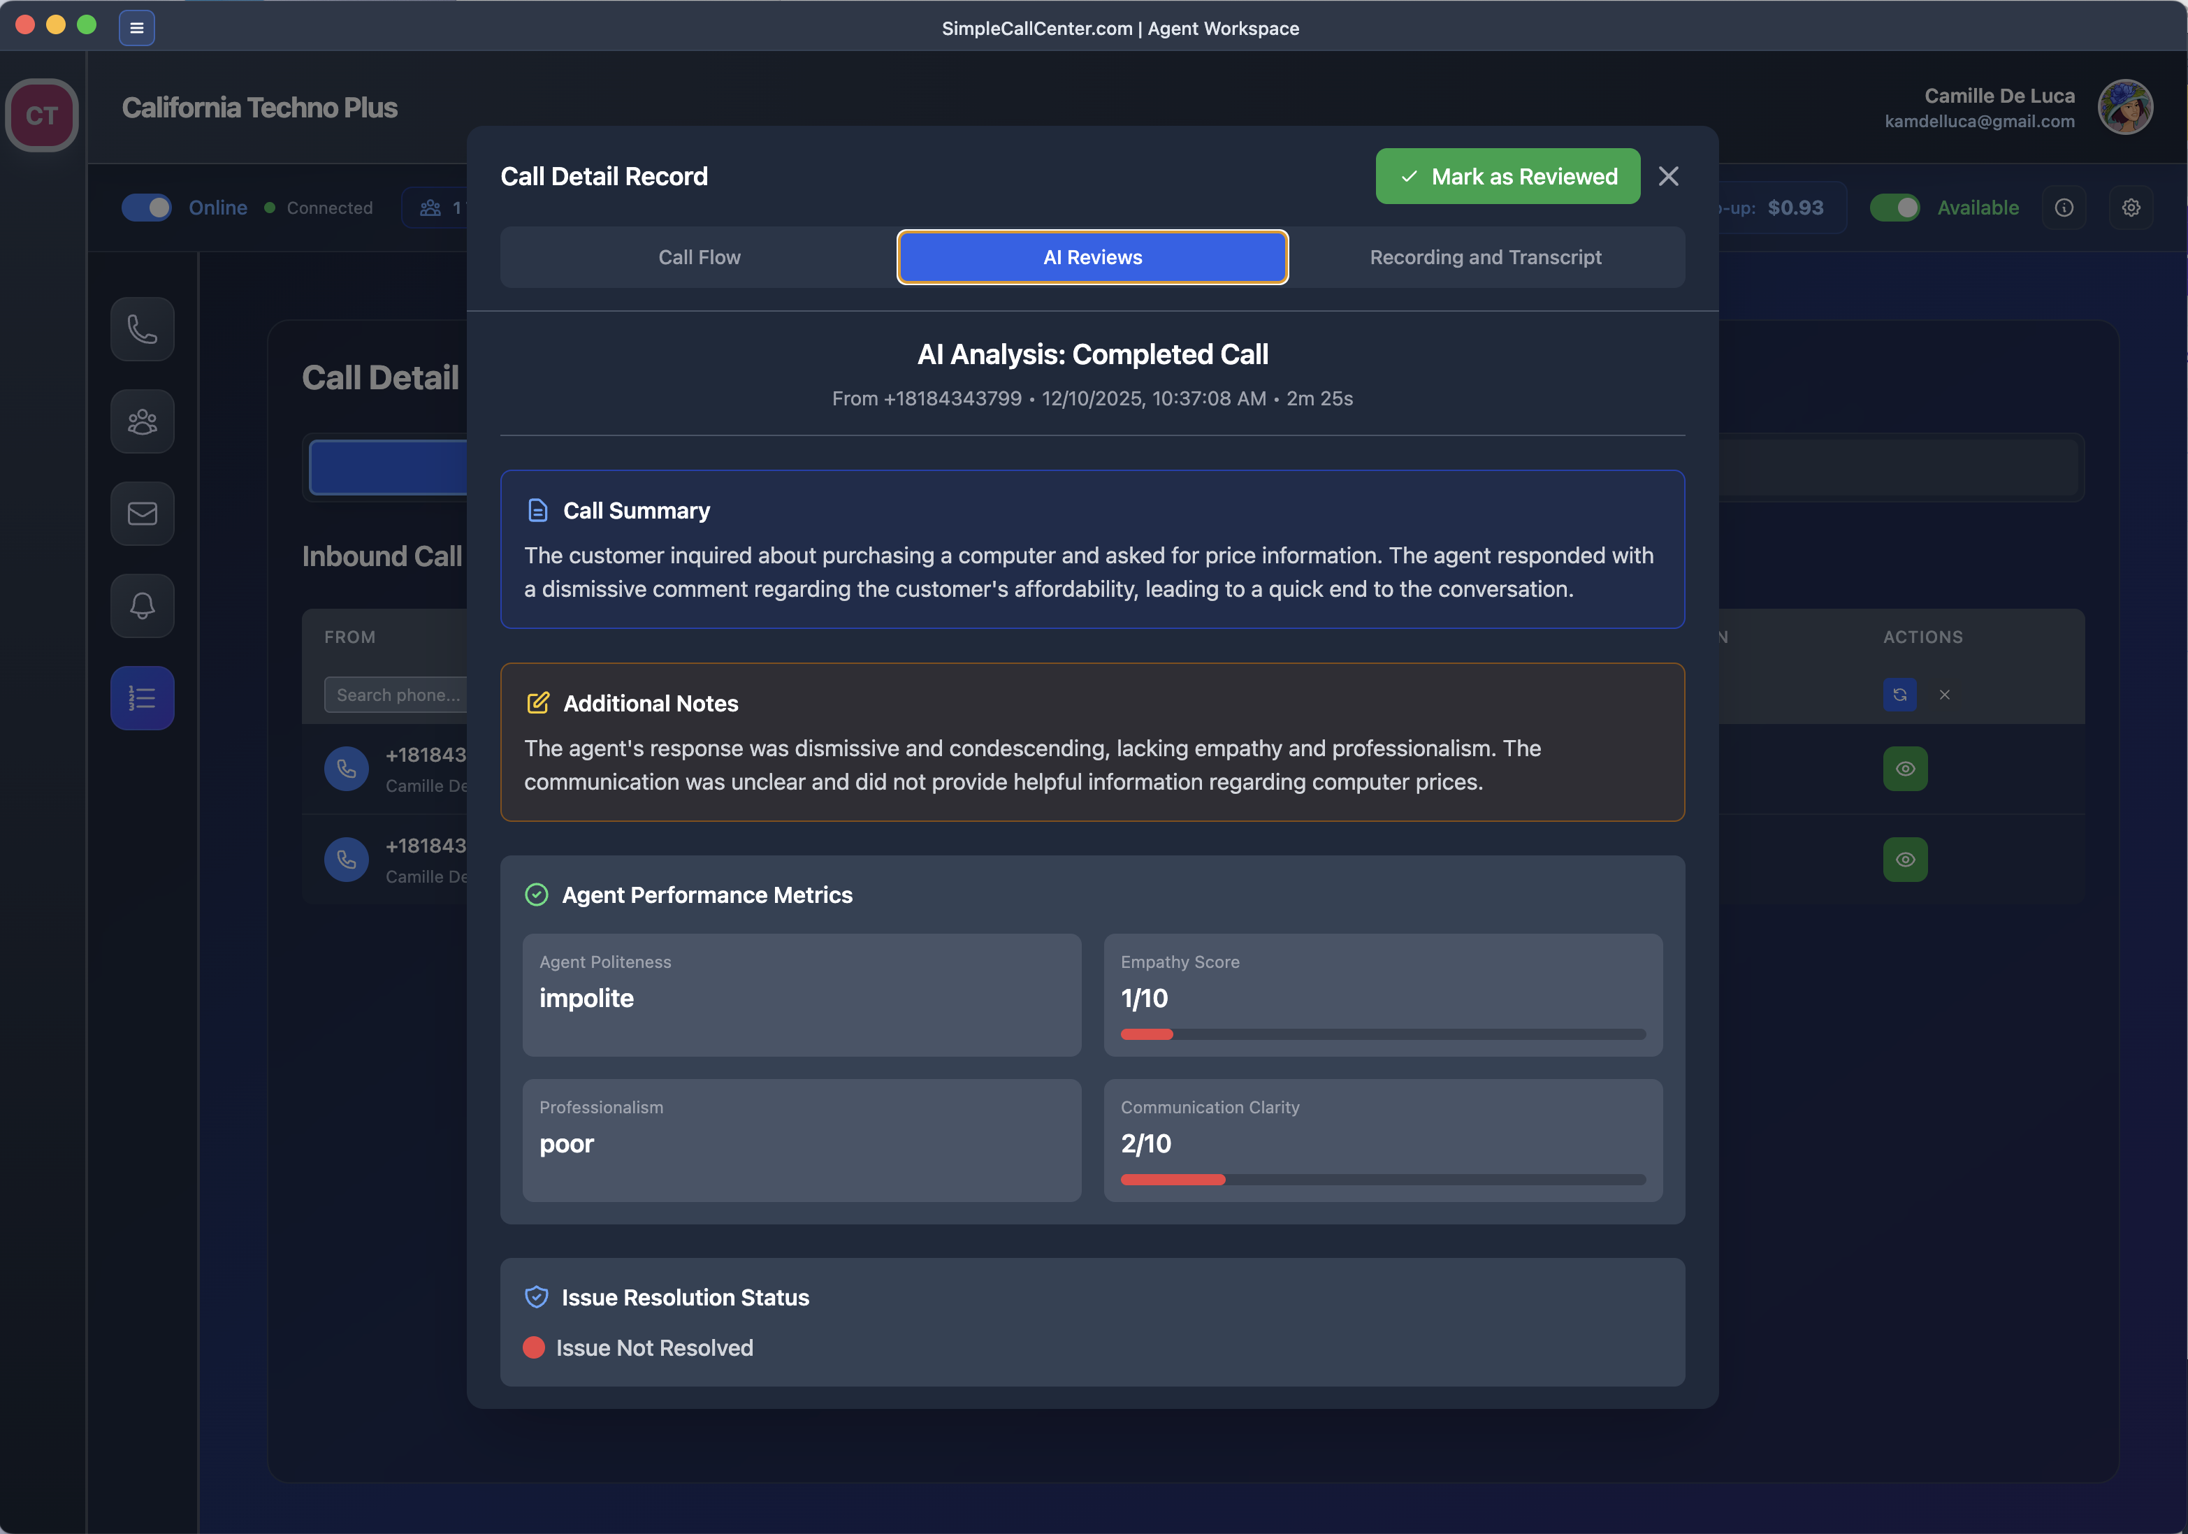The width and height of the screenshot is (2188, 1534).
Task: Click Camille De Luca's profile avatar
Action: pos(2126,107)
